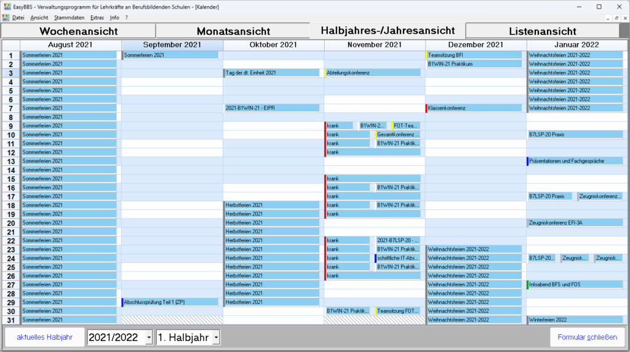
Task: Click the Winterferien 2022 entry
Action: click(x=575, y=320)
